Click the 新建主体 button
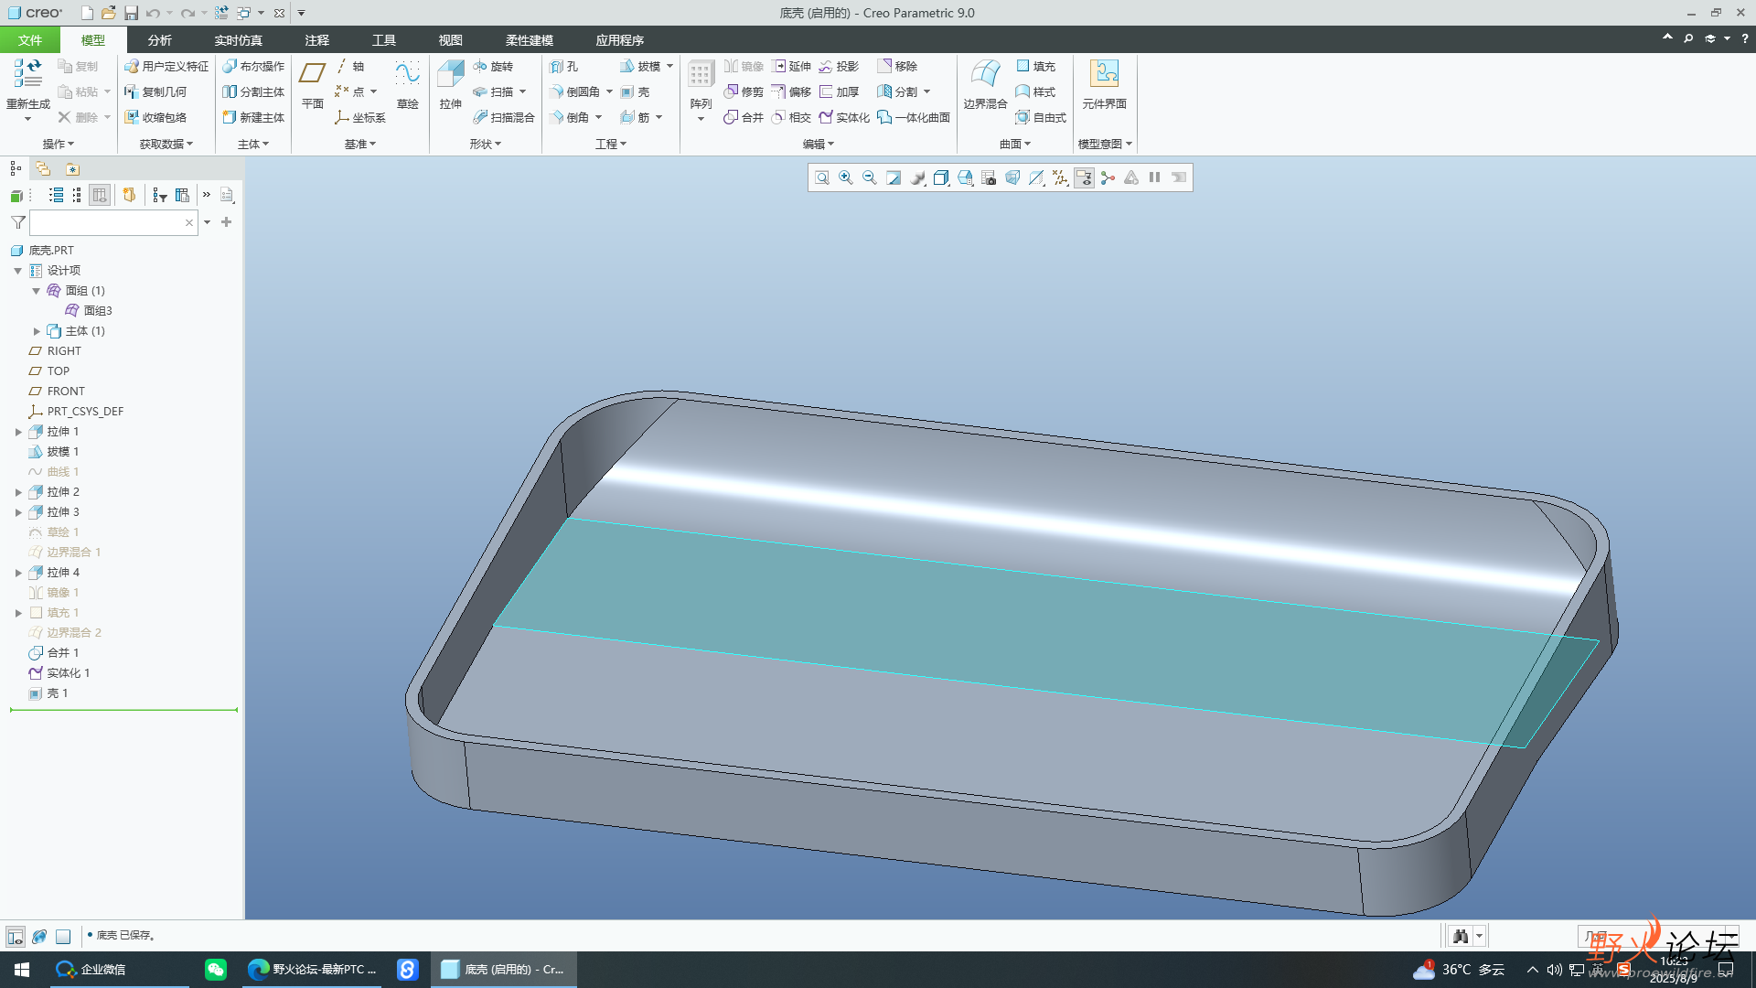Viewport: 1756px width, 988px height. tap(253, 117)
